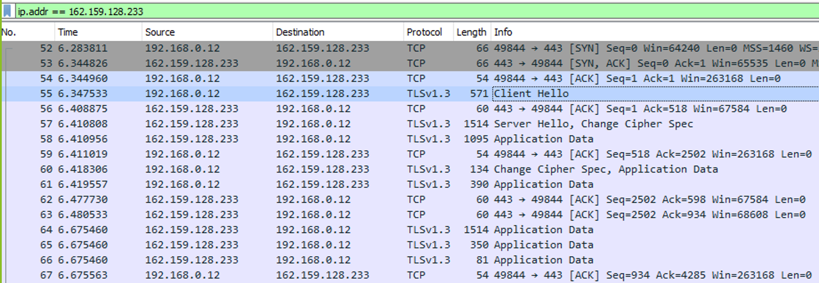Select packet 66 with length 81

(x=409, y=260)
